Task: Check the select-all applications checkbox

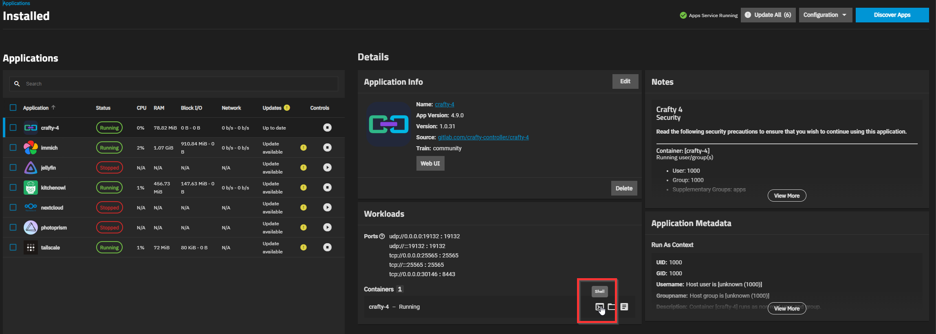Action: click(x=13, y=108)
